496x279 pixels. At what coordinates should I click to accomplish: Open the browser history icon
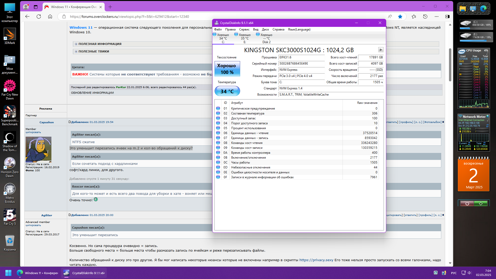coord(425,17)
